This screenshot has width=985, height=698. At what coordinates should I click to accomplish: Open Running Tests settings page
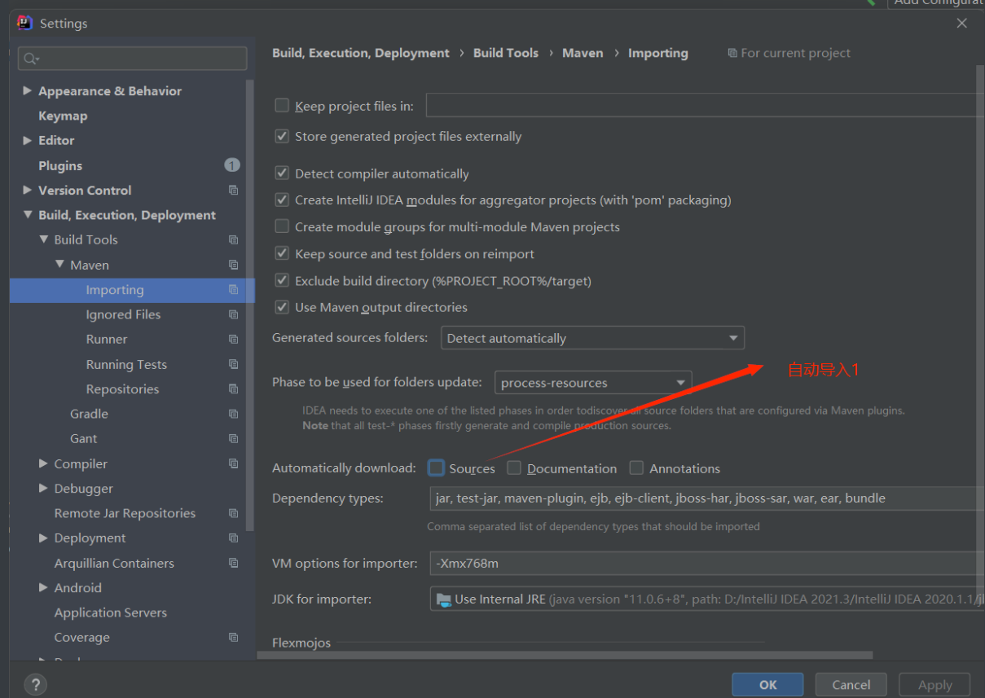coord(126,364)
